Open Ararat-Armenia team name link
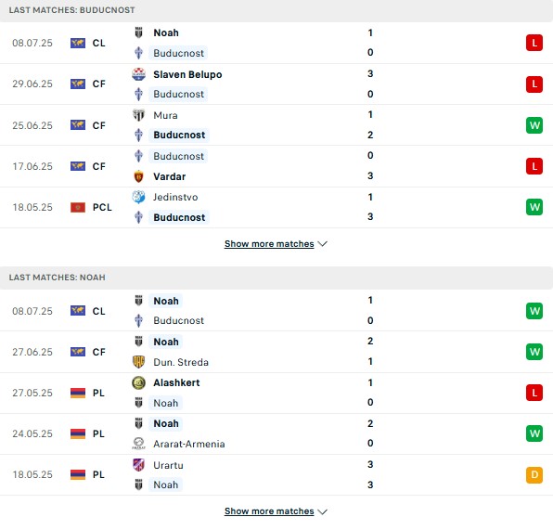553x530 pixels. pyautogui.click(x=189, y=444)
